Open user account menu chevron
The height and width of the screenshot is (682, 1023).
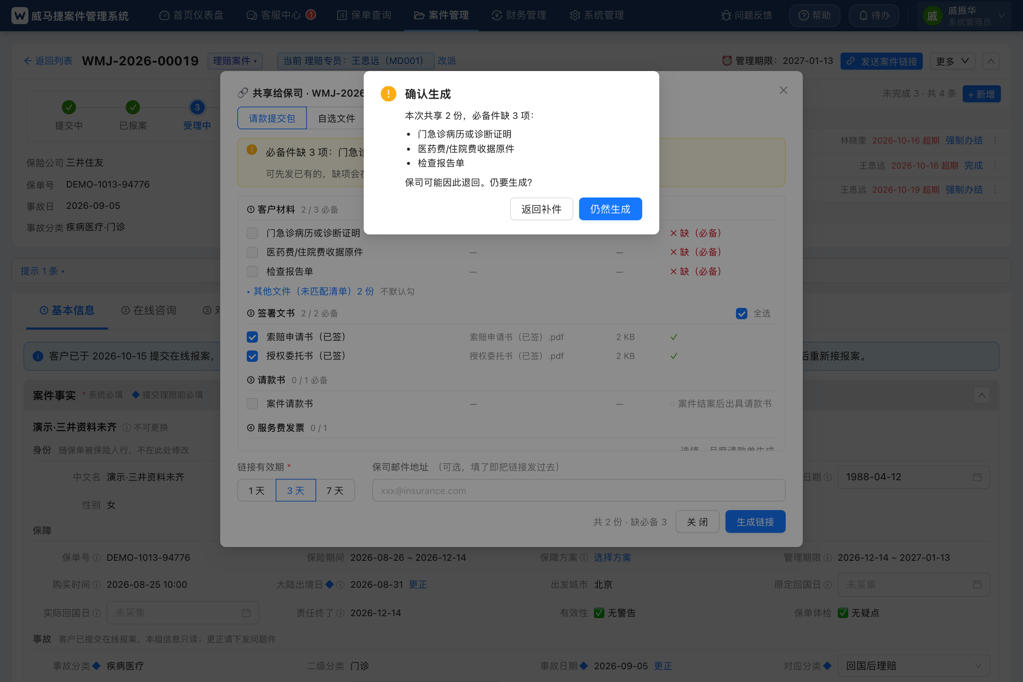pyautogui.click(x=1002, y=16)
